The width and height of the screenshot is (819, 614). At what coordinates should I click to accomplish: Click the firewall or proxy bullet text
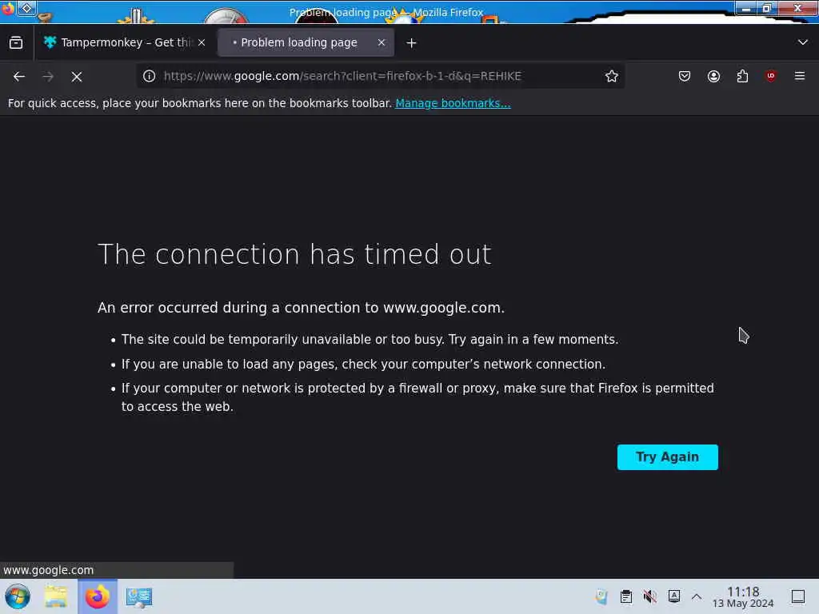(x=417, y=397)
